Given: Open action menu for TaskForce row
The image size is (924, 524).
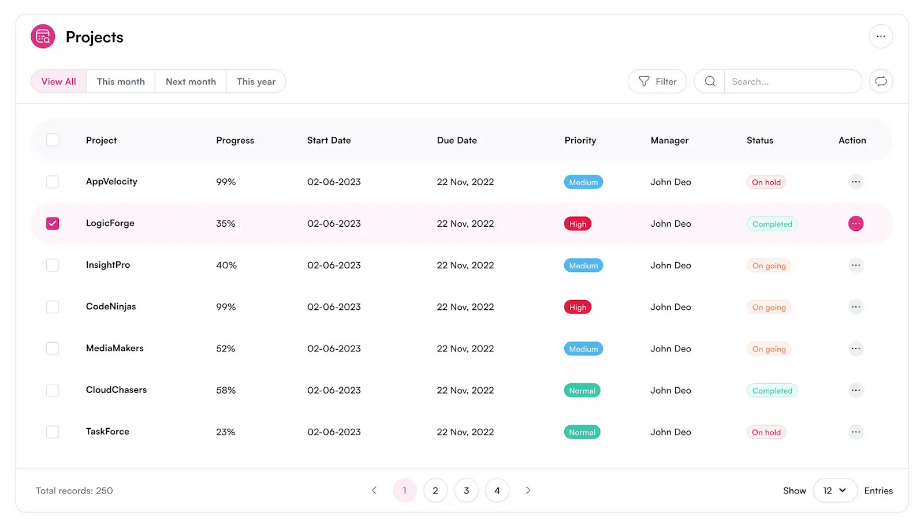Looking at the screenshot, I should [855, 432].
